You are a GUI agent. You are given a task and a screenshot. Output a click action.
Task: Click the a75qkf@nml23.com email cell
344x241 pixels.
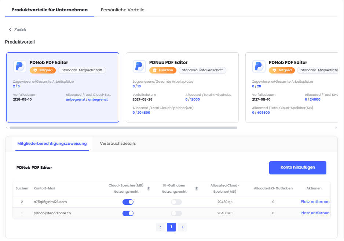coord(50,202)
